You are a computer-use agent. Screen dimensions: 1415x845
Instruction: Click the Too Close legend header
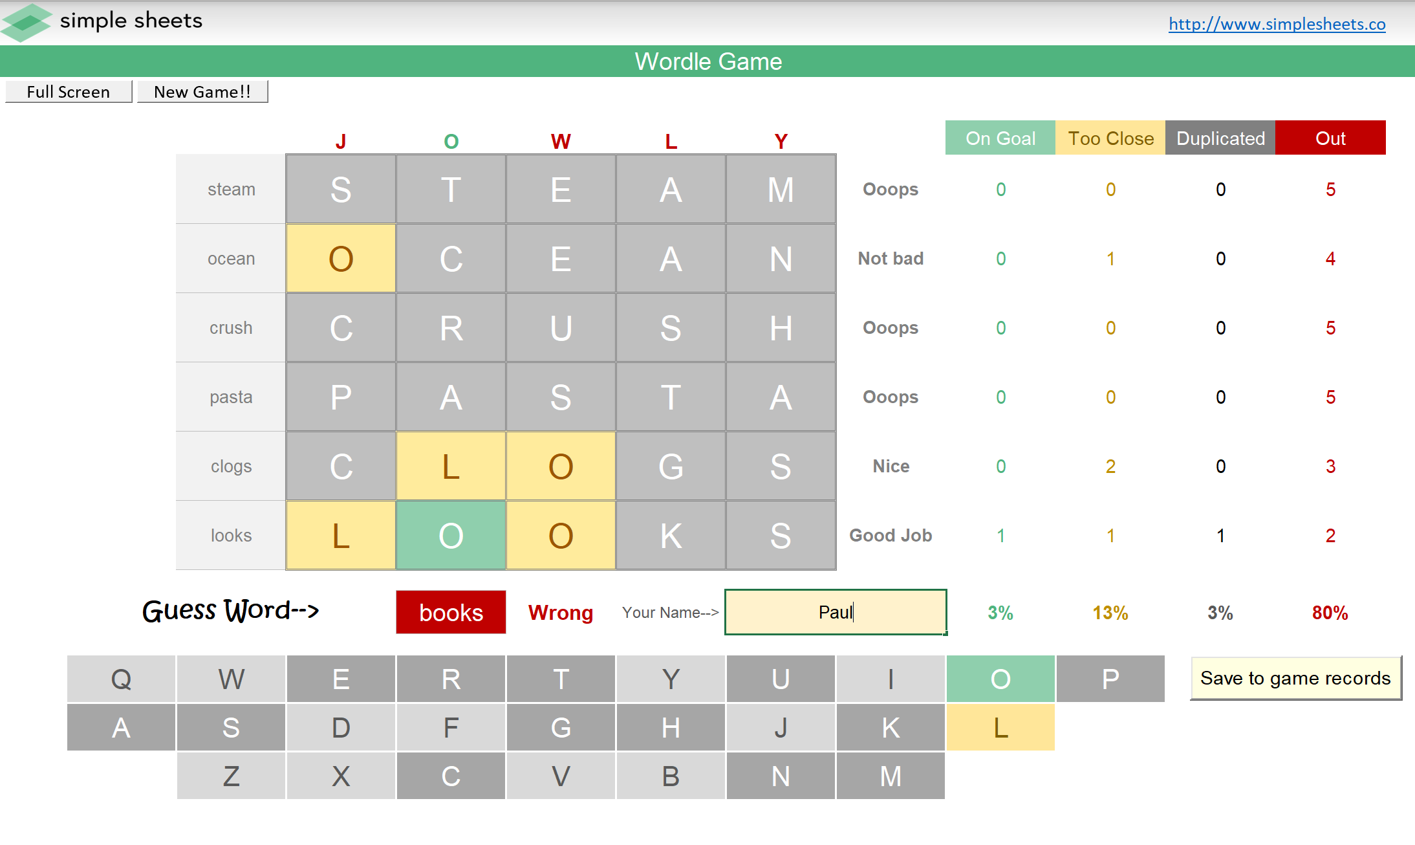pos(1110,138)
